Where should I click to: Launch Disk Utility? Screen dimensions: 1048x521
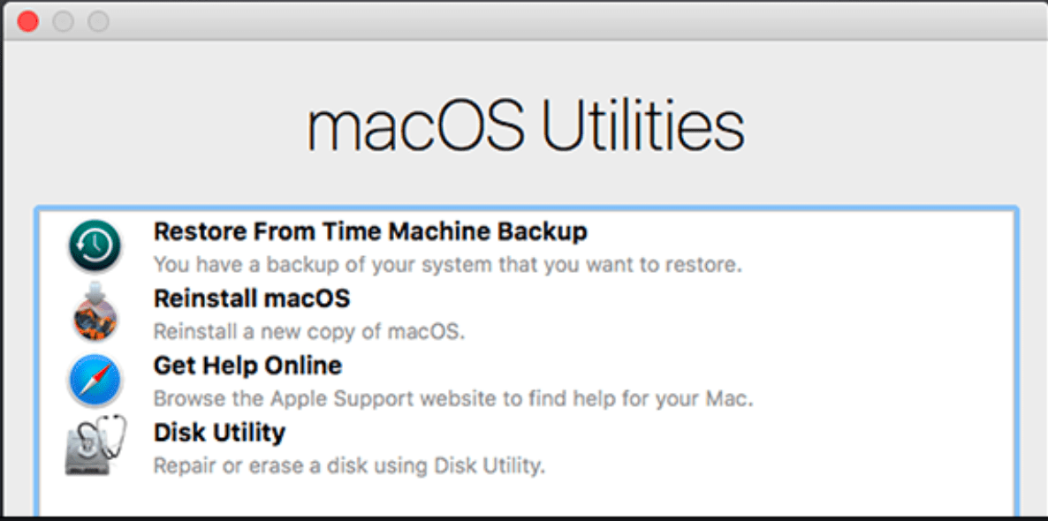pos(219,433)
